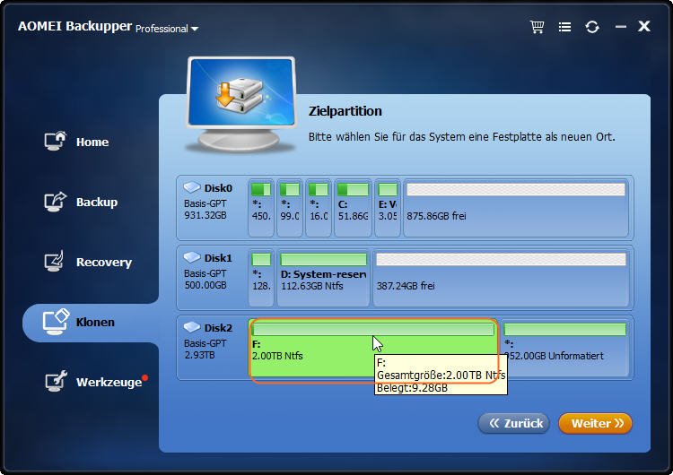Open the menu list icon
673x475 pixels.
[x=564, y=27]
